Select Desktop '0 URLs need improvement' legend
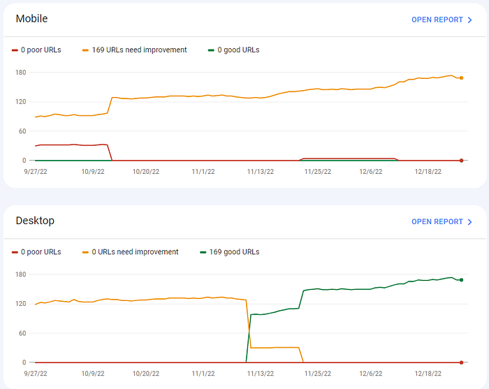 (x=131, y=252)
